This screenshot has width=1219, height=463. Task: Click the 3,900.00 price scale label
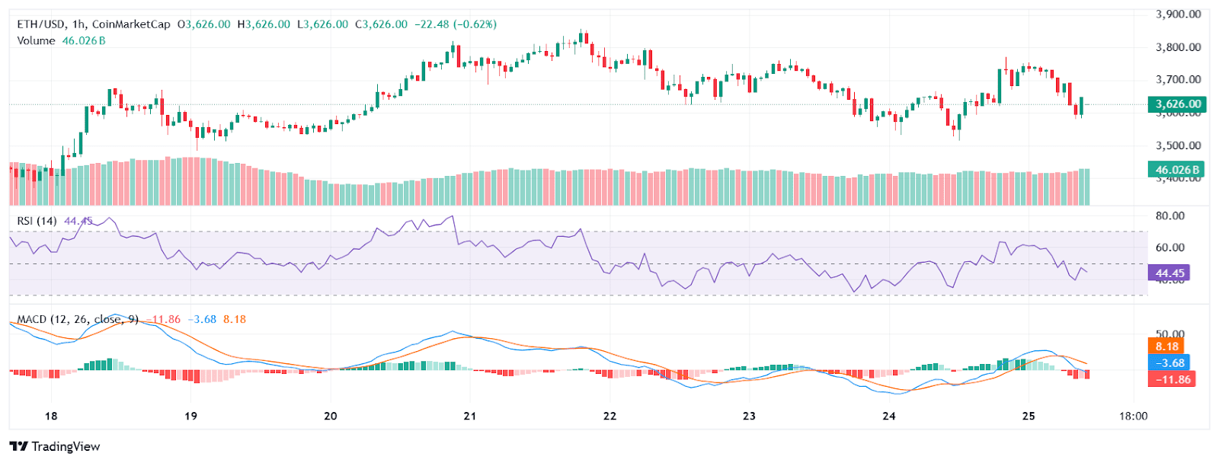(x=1178, y=14)
